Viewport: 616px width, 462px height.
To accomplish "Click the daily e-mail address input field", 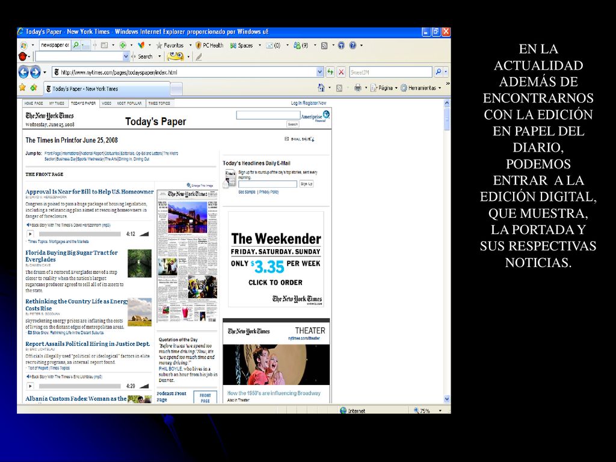I will pyautogui.click(x=268, y=184).
